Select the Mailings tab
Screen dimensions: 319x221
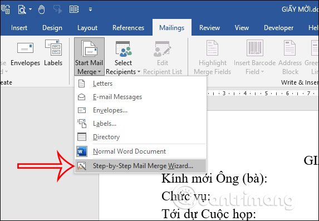(171, 28)
